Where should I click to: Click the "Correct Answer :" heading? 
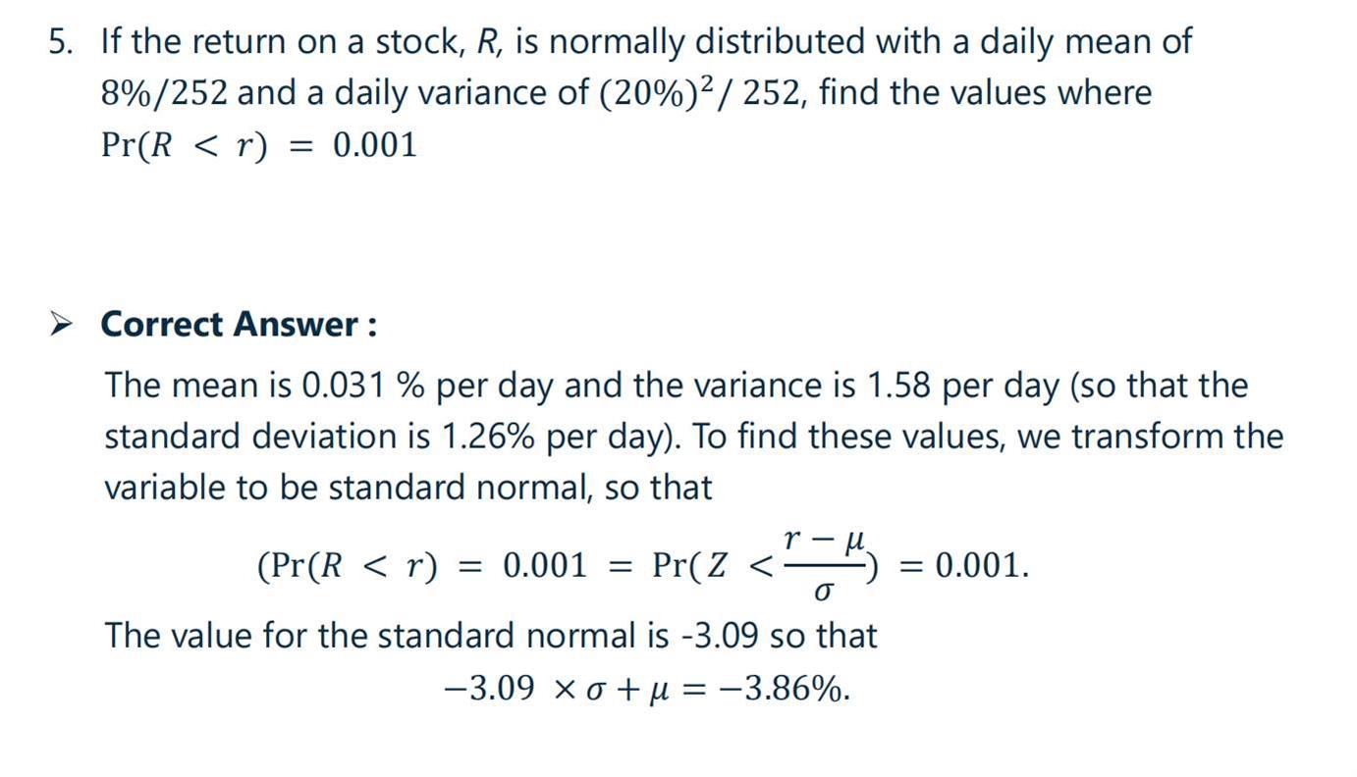(239, 324)
